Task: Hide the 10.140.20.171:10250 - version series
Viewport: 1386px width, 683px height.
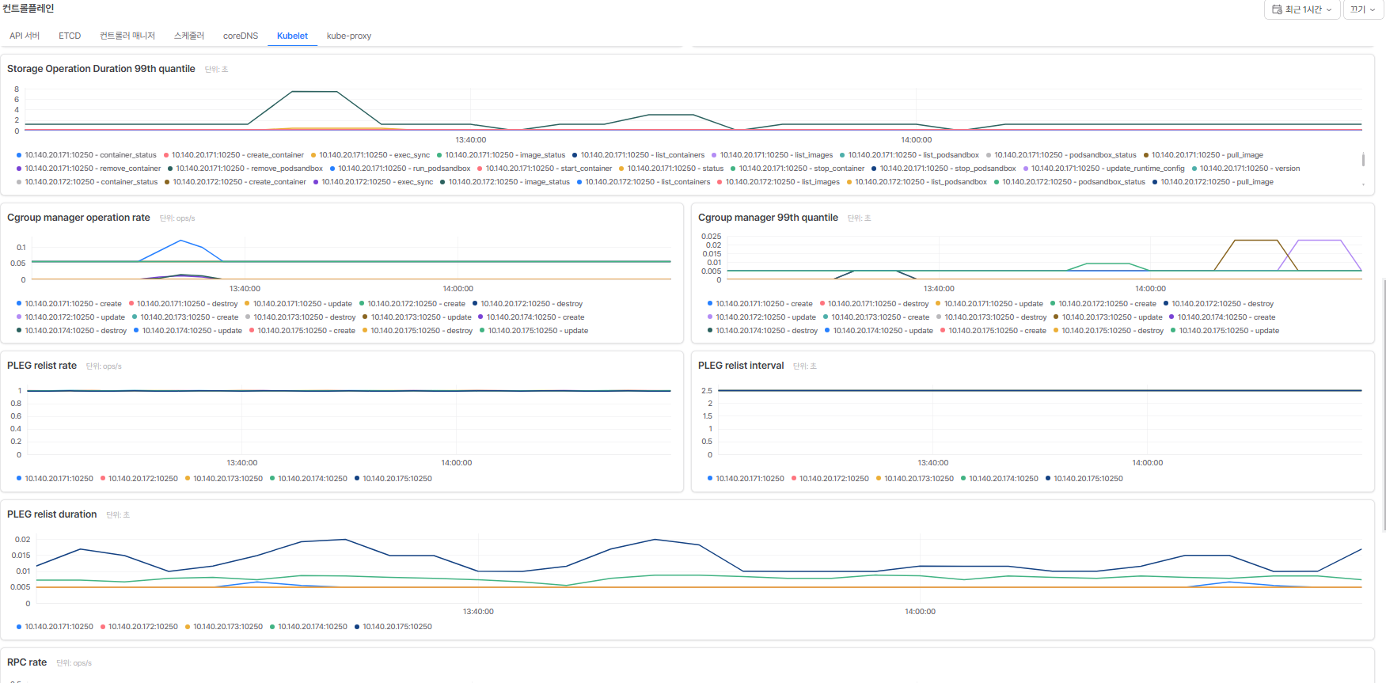Action: coord(1246,169)
